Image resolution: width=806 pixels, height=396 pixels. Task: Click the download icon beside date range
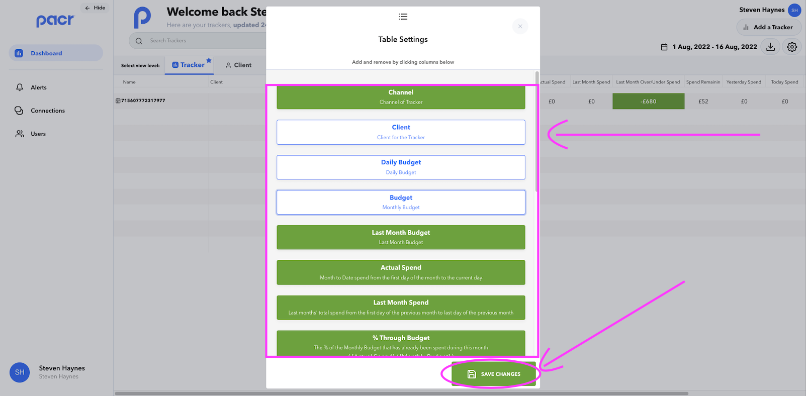[770, 47]
